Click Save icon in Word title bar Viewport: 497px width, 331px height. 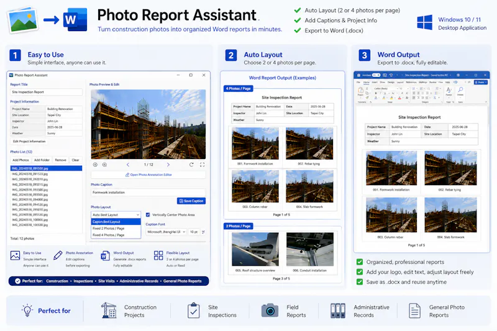tap(385, 75)
